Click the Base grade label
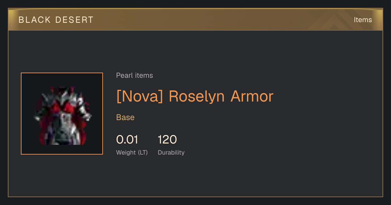Viewport: 391px width, 205px height. coord(125,117)
